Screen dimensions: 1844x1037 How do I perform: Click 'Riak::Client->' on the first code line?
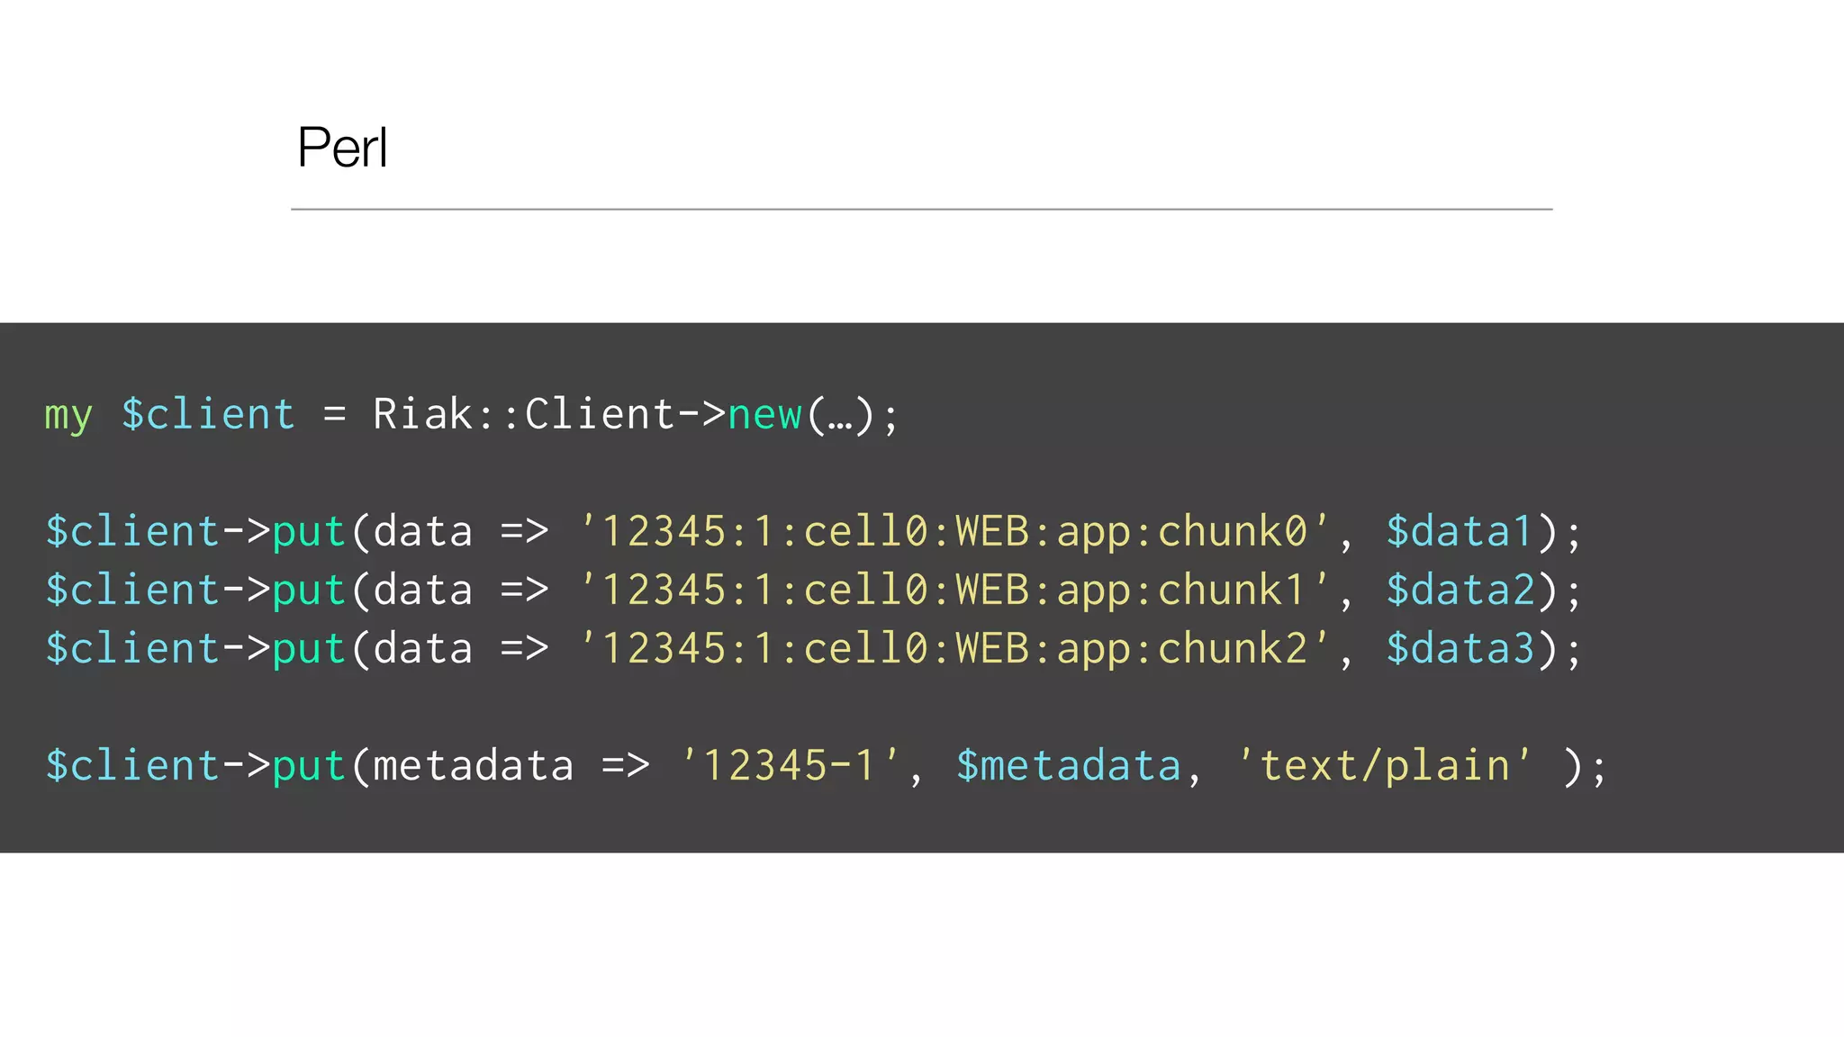[549, 414]
